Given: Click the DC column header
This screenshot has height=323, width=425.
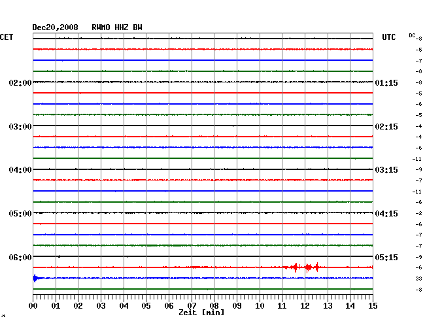Looking at the screenshot, I should coord(412,35).
